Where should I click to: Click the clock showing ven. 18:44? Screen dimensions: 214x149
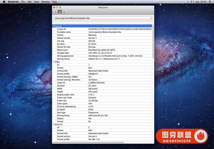tap(201, 2)
